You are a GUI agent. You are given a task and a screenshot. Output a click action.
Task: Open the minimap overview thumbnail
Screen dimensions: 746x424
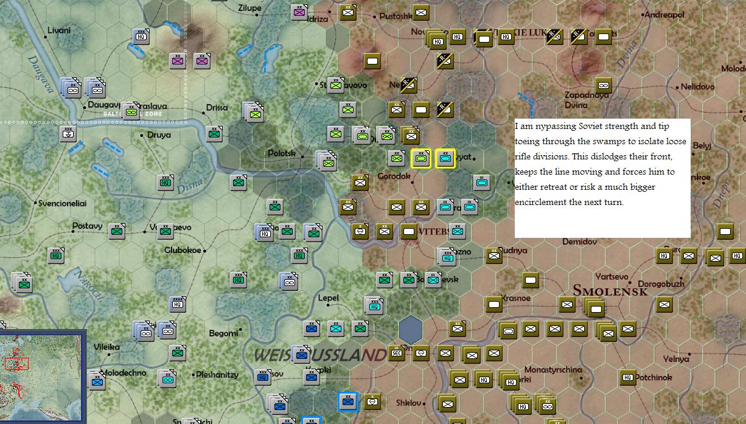(x=42, y=377)
